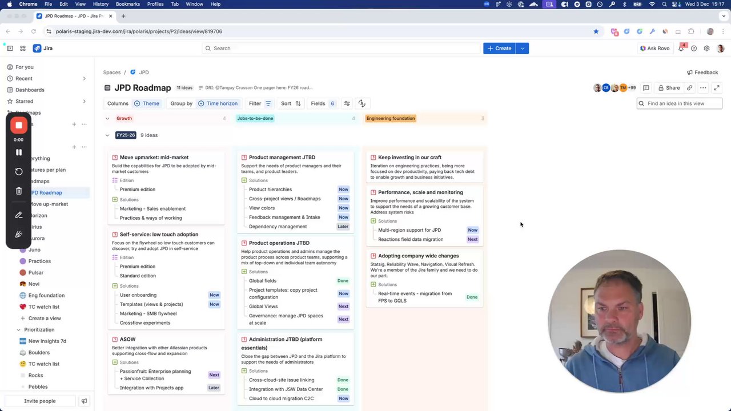Viewport: 731px width, 411px height.
Task: Open the TM collaborator avatar
Action: point(623,88)
